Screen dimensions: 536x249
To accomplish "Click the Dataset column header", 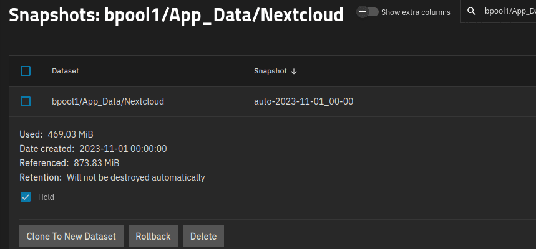I will [65, 71].
